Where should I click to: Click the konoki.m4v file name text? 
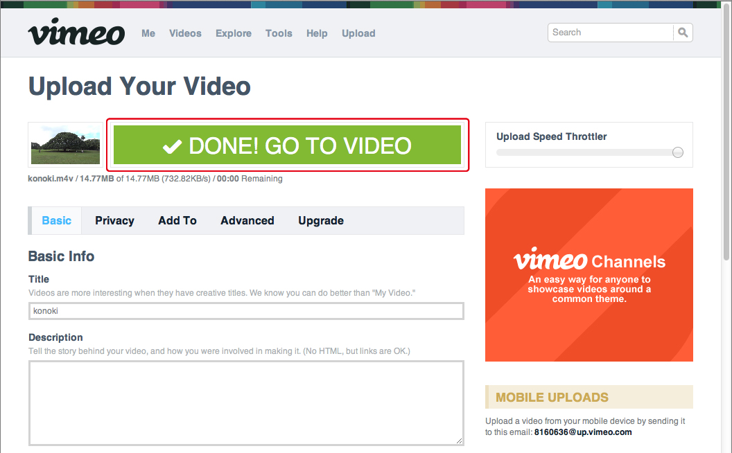click(x=51, y=179)
